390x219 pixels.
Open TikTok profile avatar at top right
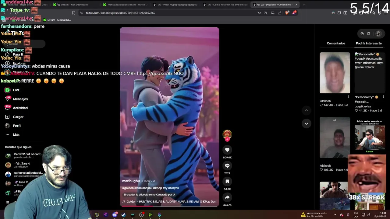[379, 33]
